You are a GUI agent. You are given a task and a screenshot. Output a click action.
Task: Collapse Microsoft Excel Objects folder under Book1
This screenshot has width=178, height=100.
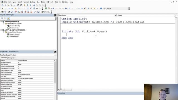[4, 24]
